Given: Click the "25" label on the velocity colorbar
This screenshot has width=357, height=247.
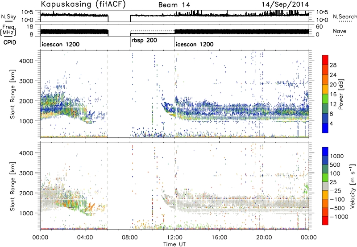Looking at the screenshot, I should pyautogui.click(x=333, y=182).
